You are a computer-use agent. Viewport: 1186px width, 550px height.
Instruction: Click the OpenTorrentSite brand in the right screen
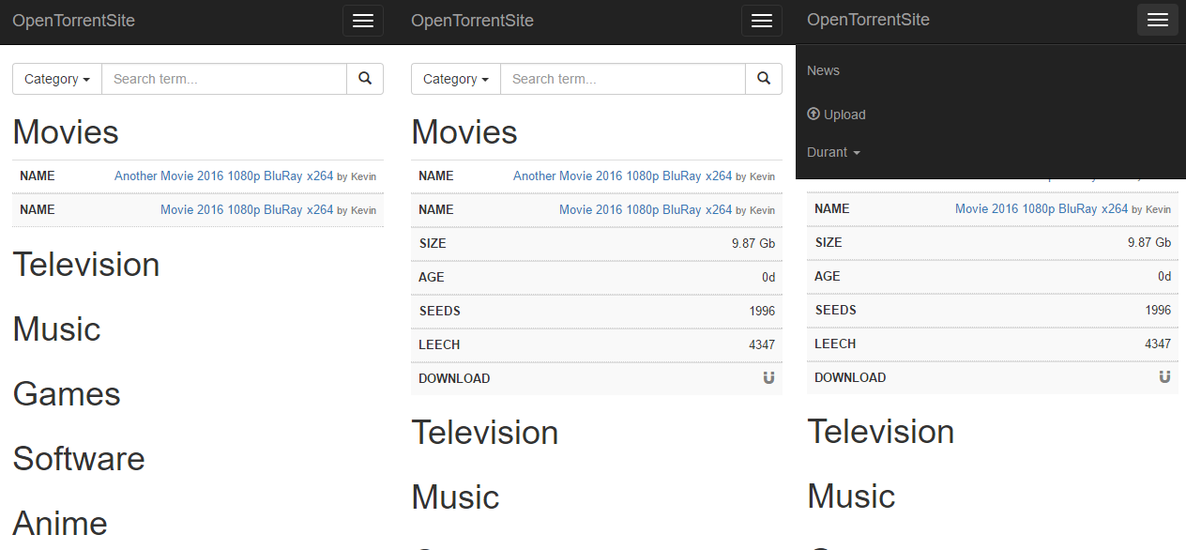click(869, 19)
